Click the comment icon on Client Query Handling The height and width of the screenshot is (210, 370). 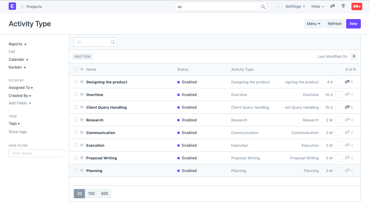[x=347, y=107]
